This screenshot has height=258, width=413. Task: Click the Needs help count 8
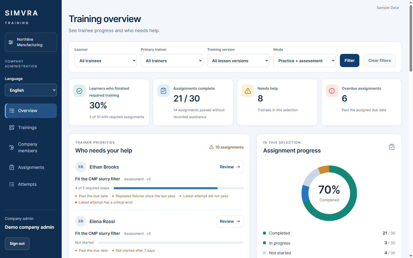(260, 98)
